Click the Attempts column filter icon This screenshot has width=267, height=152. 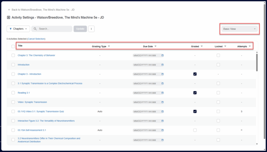250,46
